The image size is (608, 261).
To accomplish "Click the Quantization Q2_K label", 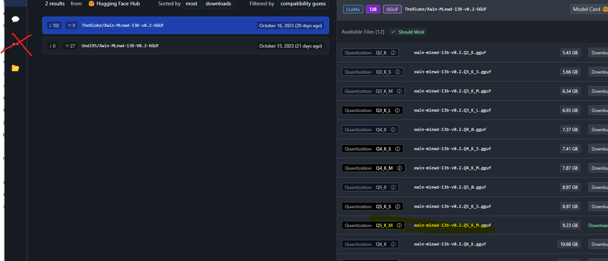I will (x=370, y=53).
